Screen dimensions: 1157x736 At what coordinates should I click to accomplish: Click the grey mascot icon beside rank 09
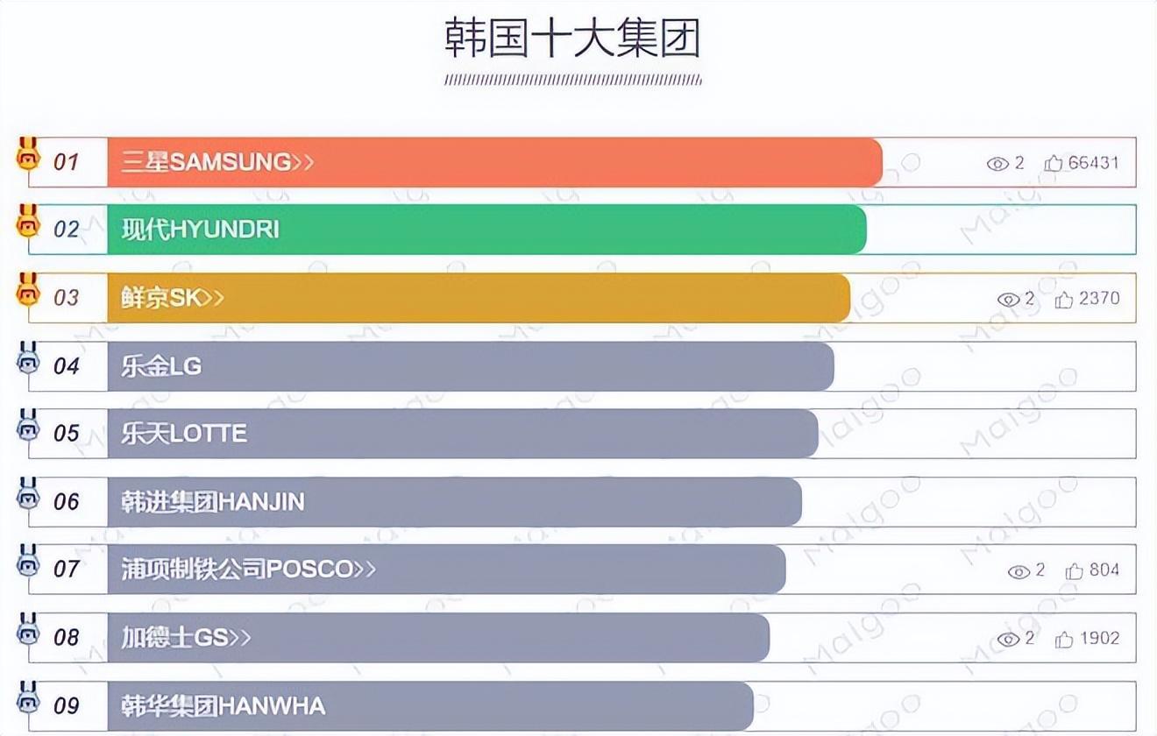pos(29,700)
